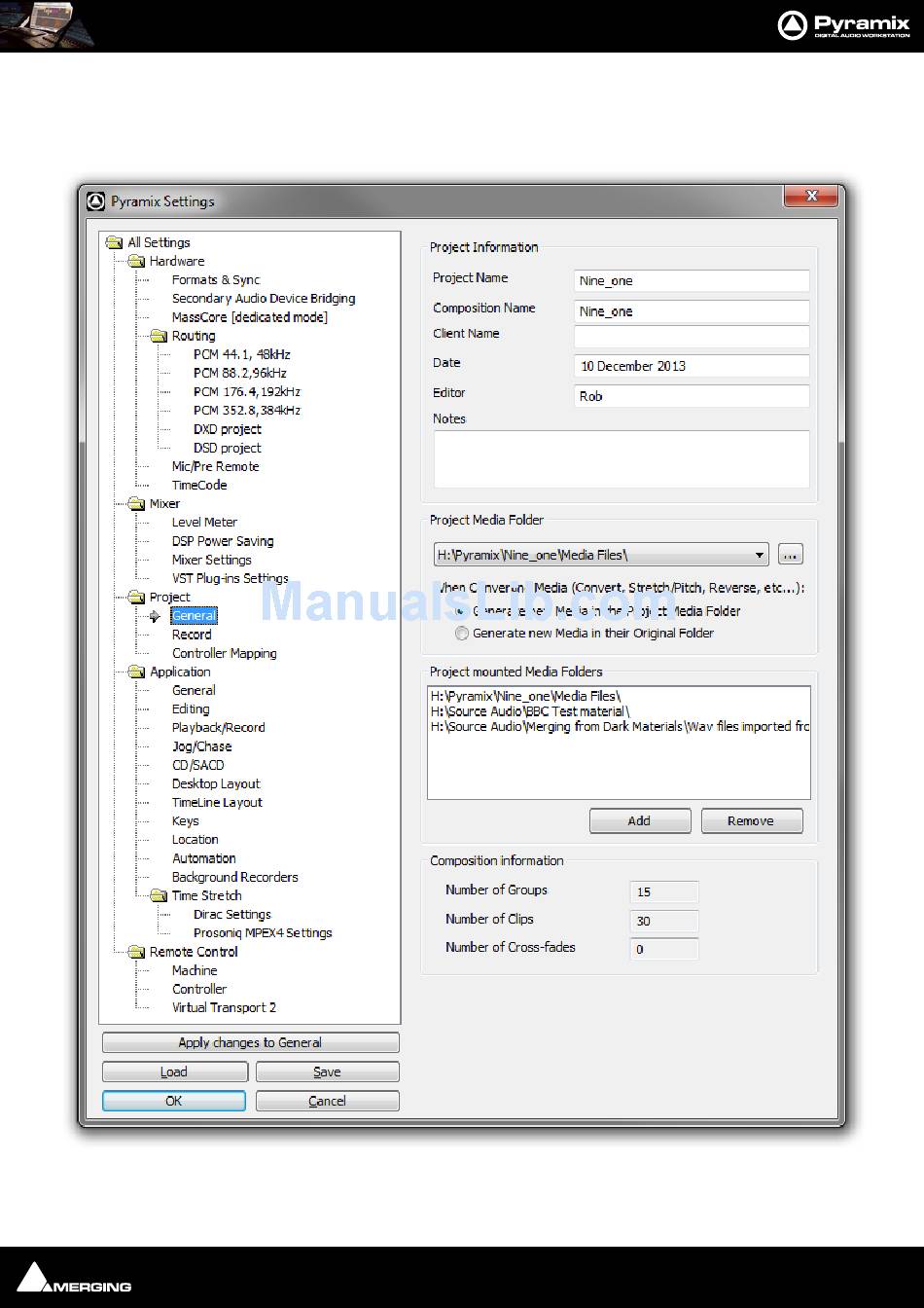Click the Load settings button

click(x=175, y=1072)
